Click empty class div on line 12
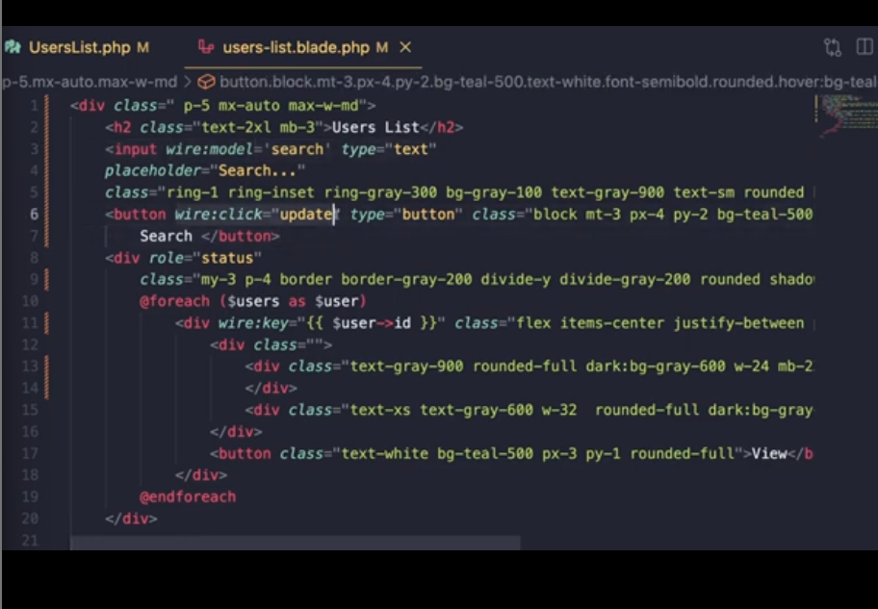Image resolution: width=878 pixels, height=609 pixels. pos(271,344)
